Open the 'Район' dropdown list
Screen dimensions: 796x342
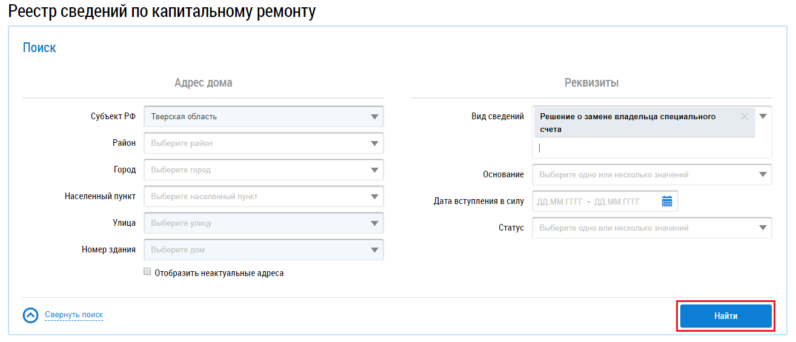pos(374,143)
